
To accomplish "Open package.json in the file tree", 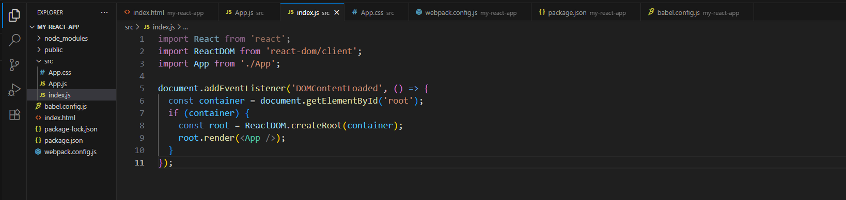I will pos(72,140).
